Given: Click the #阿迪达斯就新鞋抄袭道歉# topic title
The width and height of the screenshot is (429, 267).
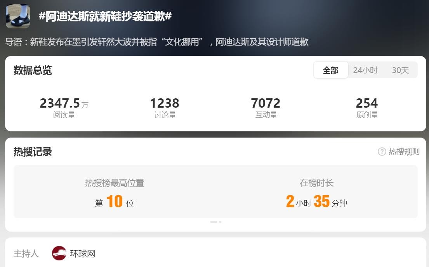Looking at the screenshot, I should click(x=105, y=16).
